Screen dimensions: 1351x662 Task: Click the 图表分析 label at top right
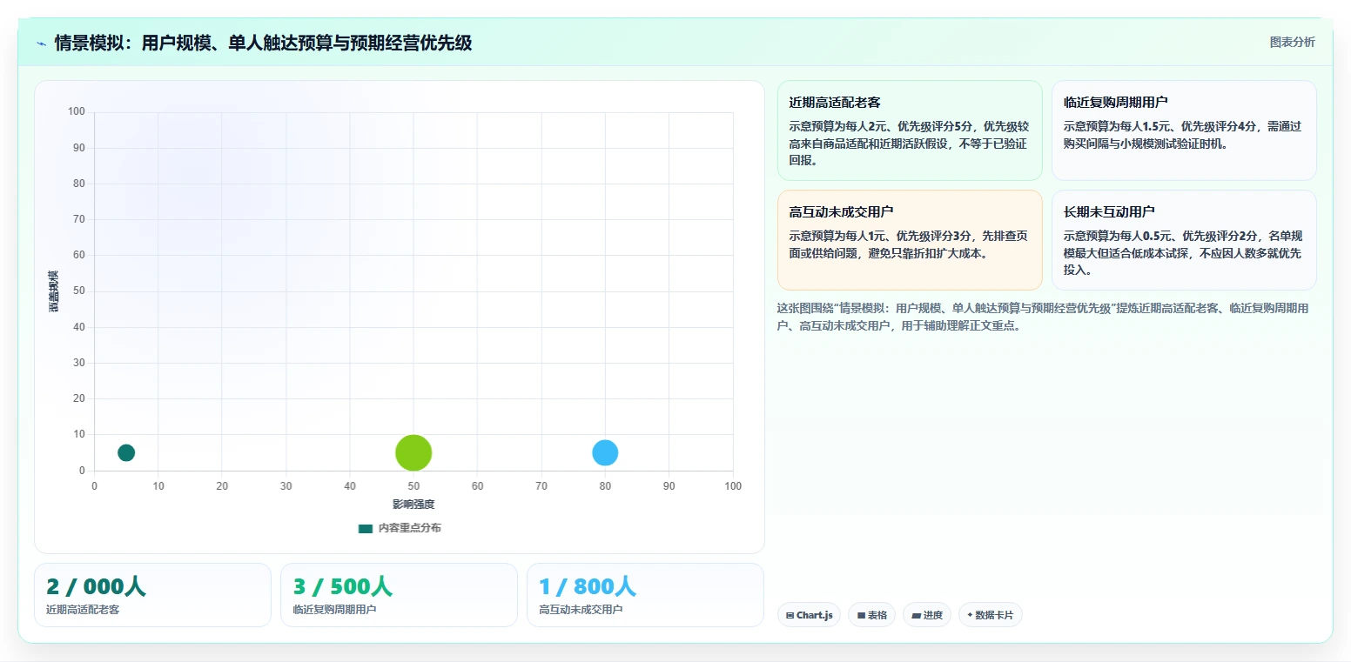pyautogui.click(x=1293, y=42)
